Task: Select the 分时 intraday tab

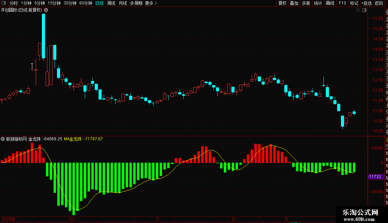Action: tap(14, 3)
